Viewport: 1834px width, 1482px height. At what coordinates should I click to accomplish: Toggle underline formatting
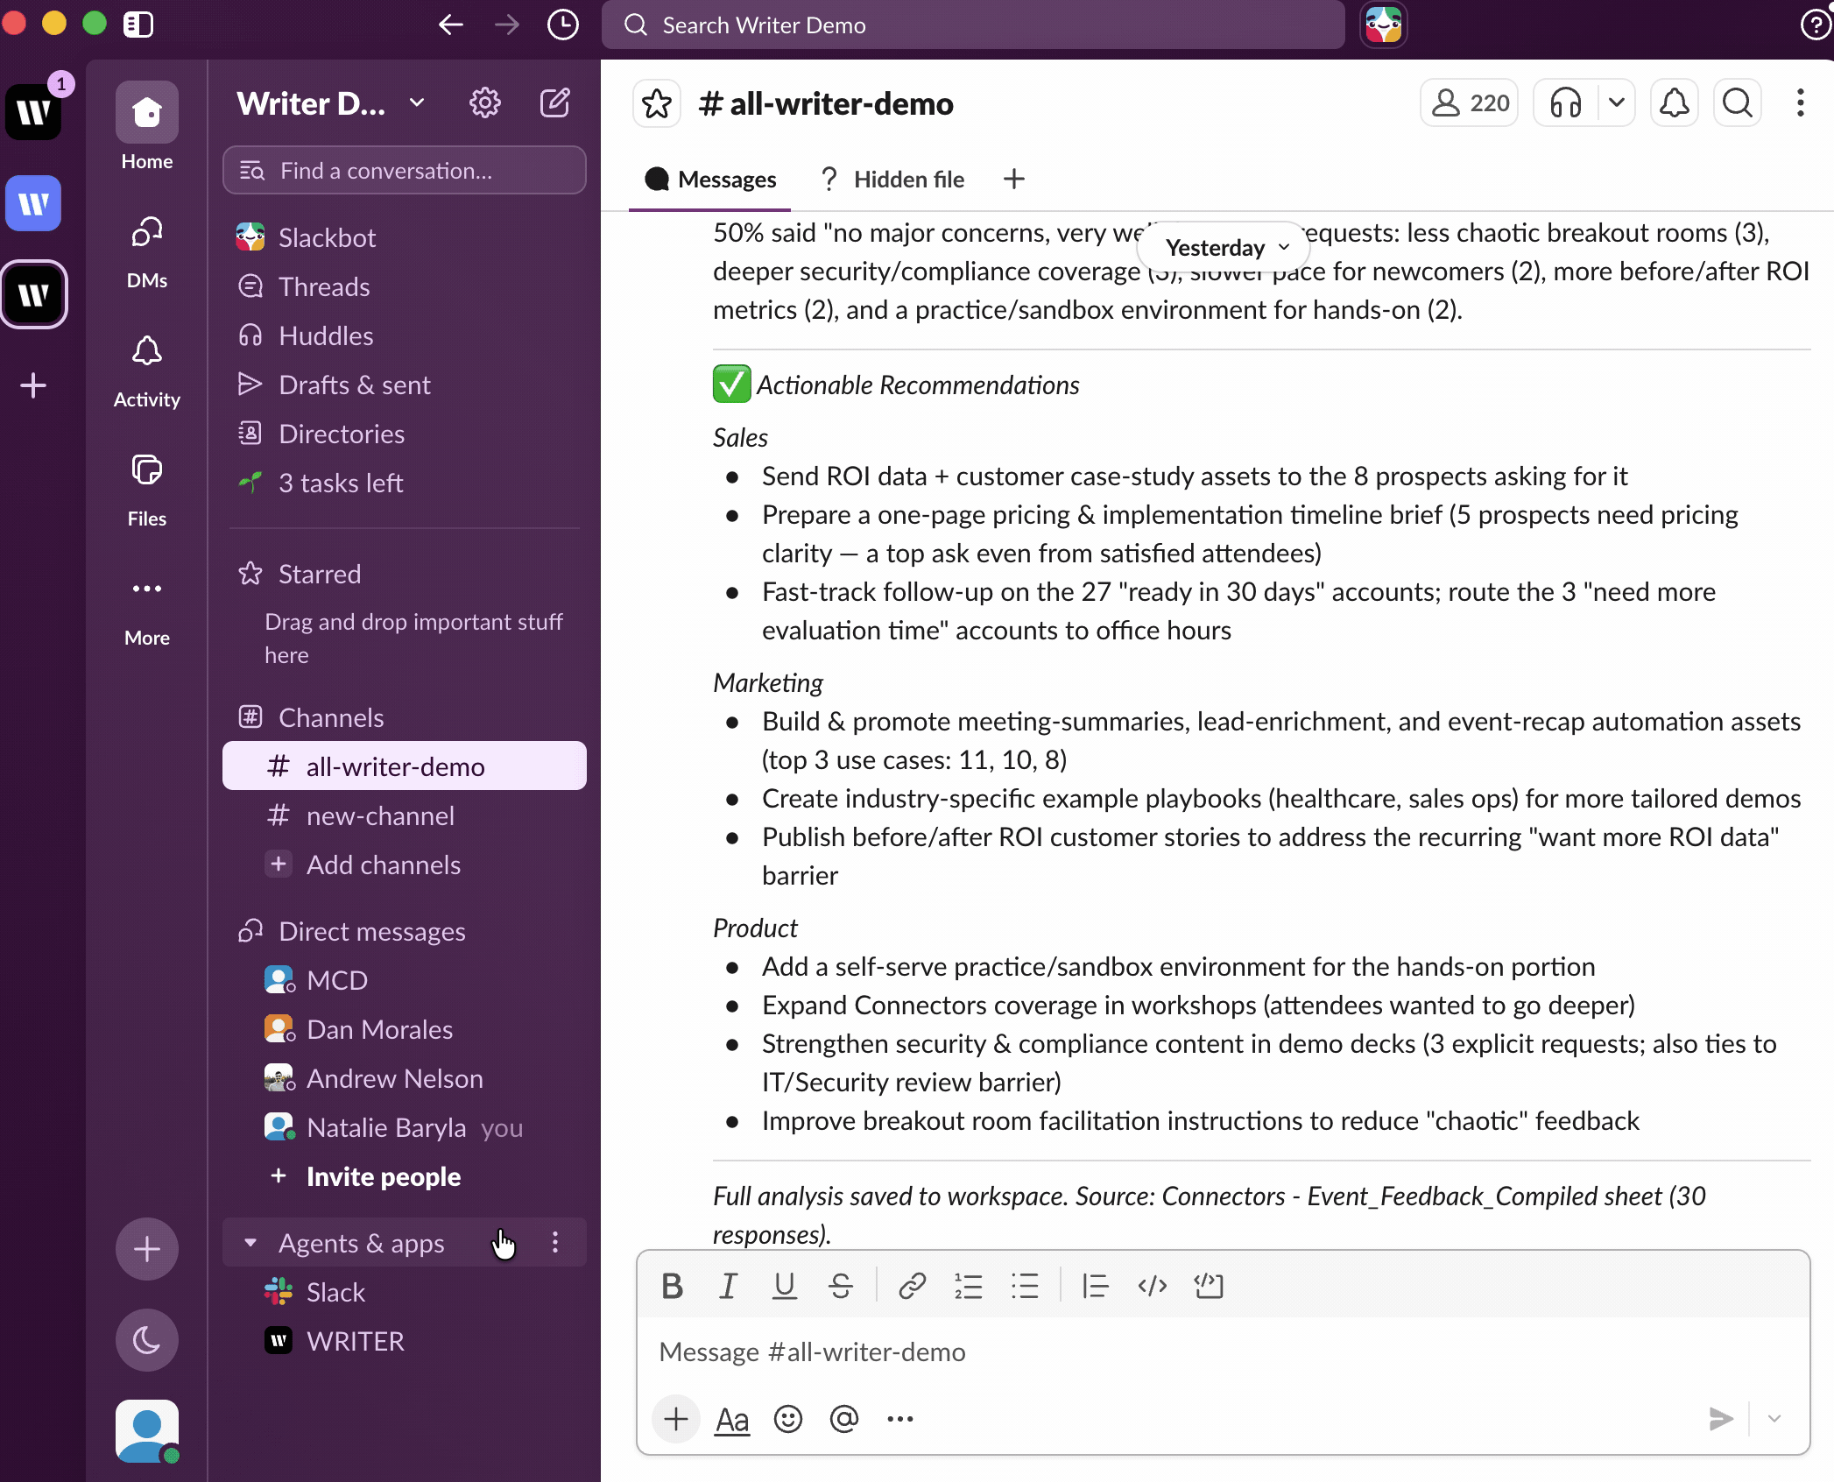pos(785,1286)
